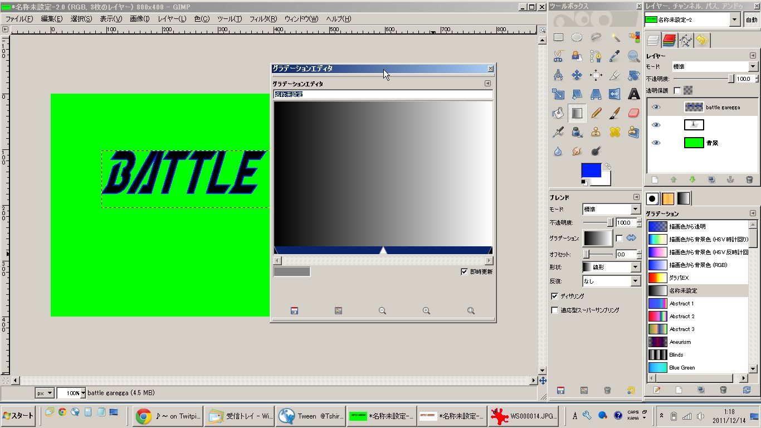Select the Color Picker eyedropper tool
Screen dimensions: 761x428
pyautogui.click(x=615, y=56)
